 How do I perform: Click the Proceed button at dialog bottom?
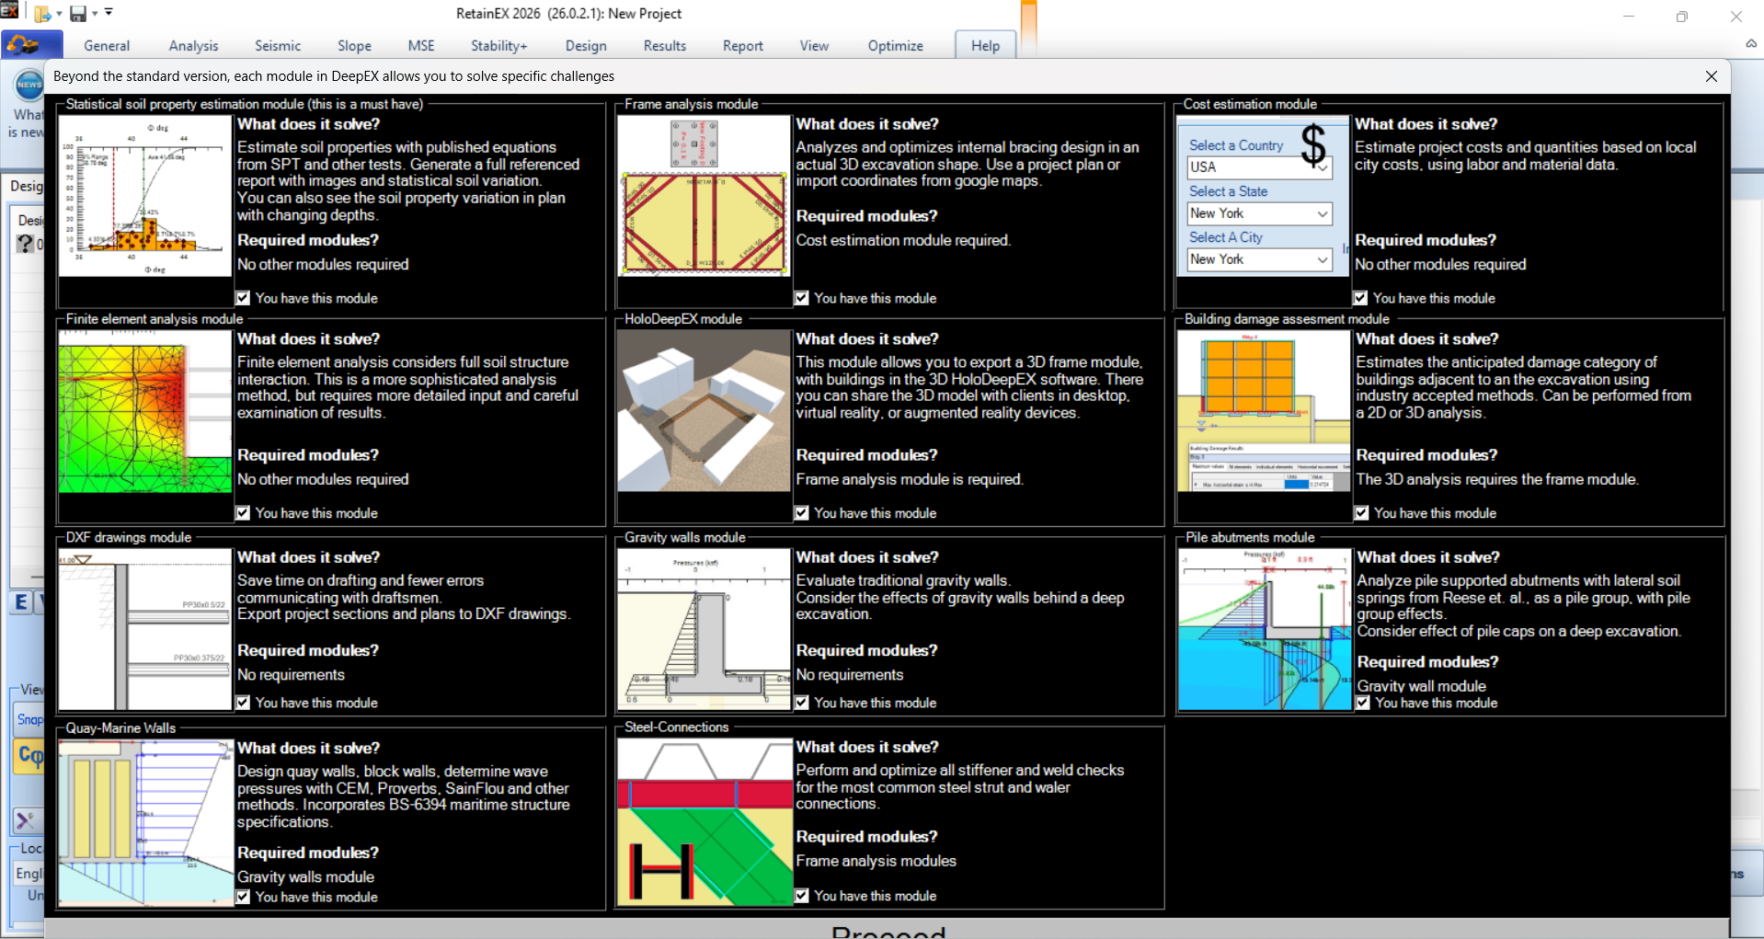(888, 929)
